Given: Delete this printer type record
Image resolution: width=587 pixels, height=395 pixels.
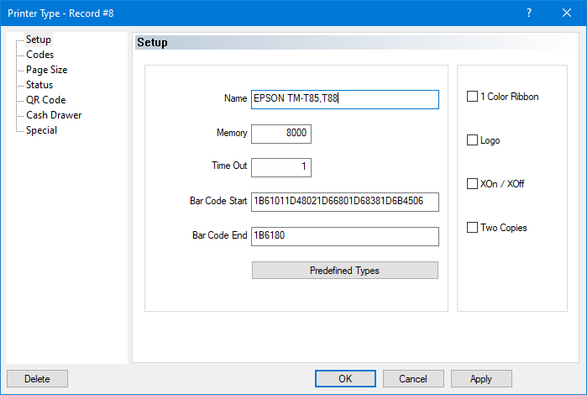Looking at the screenshot, I should [x=37, y=379].
